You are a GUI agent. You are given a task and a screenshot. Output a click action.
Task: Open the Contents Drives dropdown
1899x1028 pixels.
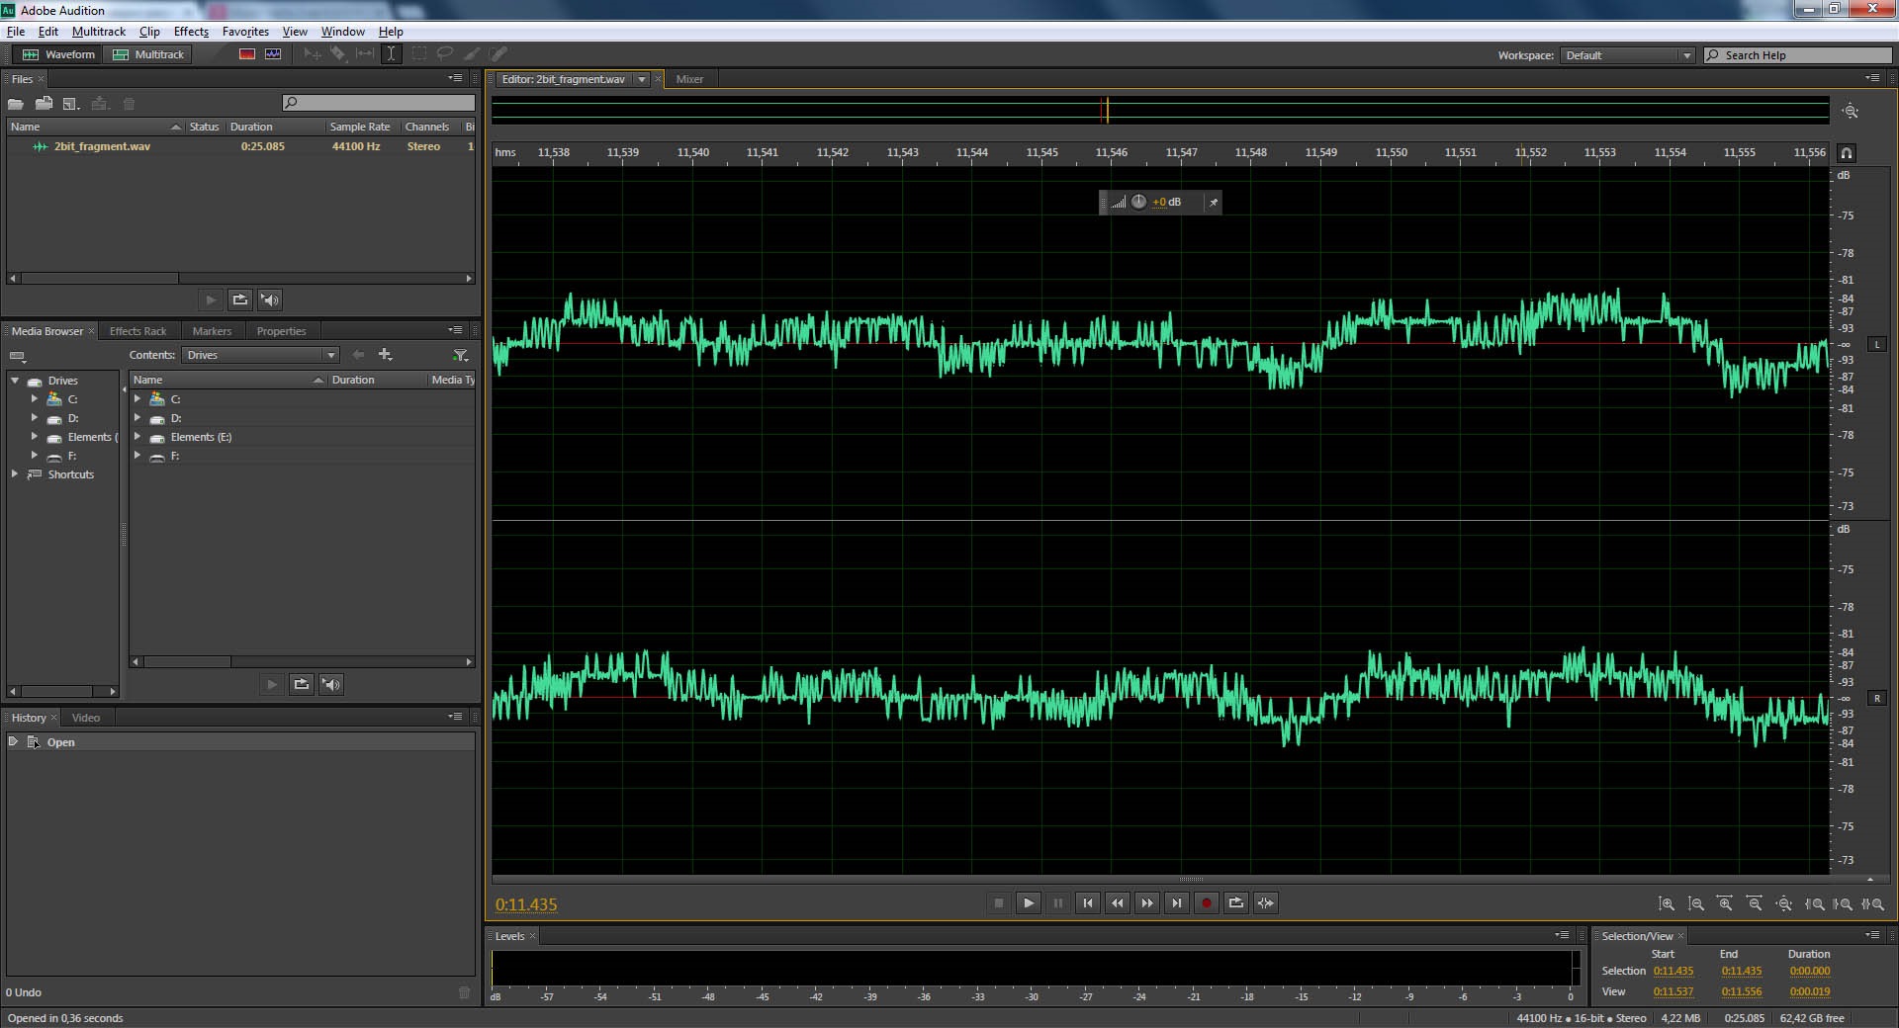(x=262, y=355)
